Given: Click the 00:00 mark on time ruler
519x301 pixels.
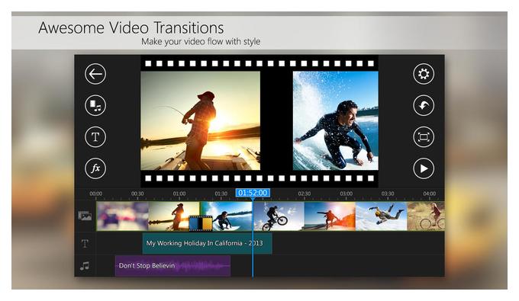Looking at the screenshot, I should pos(96,194).
